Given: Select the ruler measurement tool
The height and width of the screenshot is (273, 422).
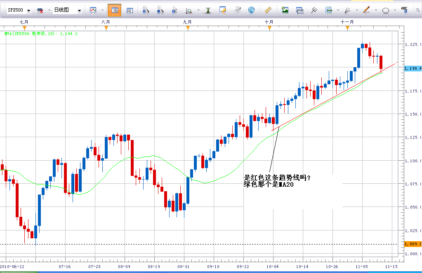Looking at the screenshot, I should (x=268, y=10).
